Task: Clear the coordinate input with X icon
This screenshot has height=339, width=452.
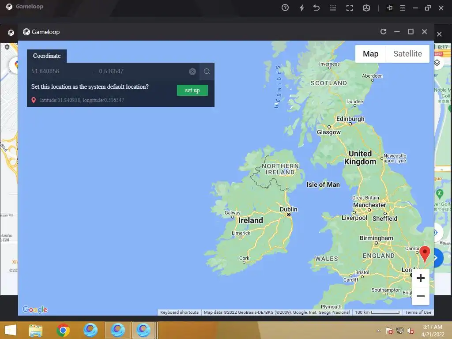Action: click(192, 72)
